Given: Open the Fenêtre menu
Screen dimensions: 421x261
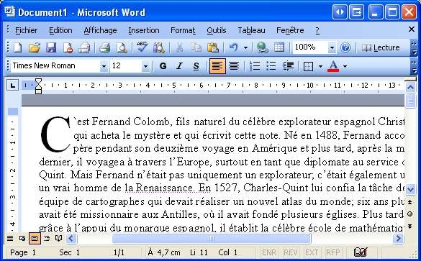Looking at the screenshot, I should point(290,30).
